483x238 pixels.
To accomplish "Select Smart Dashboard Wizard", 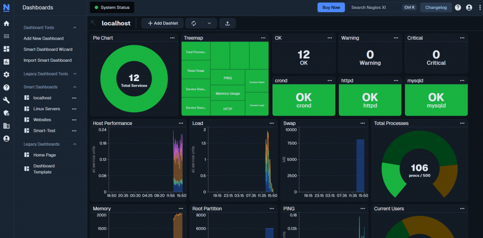I will (48, 49).
